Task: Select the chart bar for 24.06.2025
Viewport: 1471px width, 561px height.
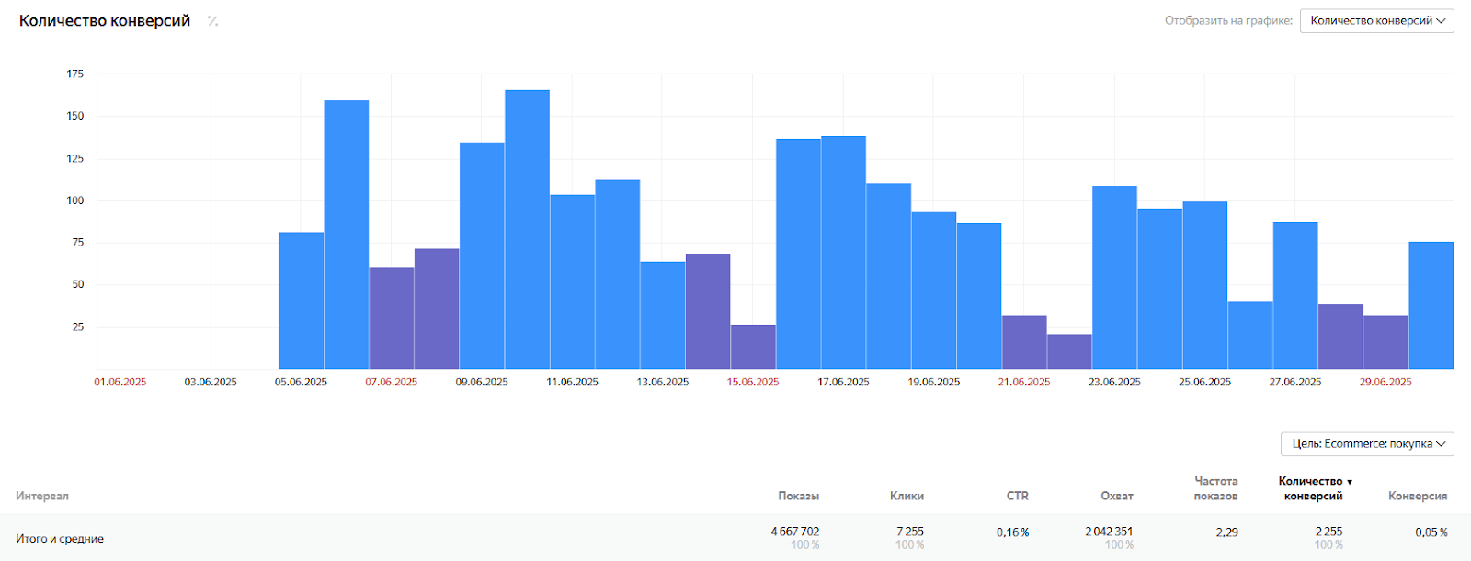Action: (x=1160, y=289)
